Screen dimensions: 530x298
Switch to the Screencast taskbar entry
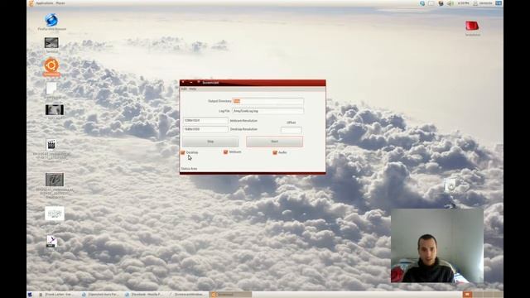coord(230,295)
